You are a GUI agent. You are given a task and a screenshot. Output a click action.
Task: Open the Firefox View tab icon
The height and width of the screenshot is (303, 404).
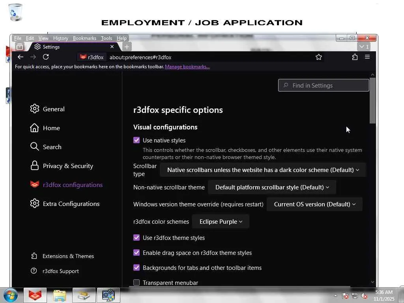pos(20,47)
